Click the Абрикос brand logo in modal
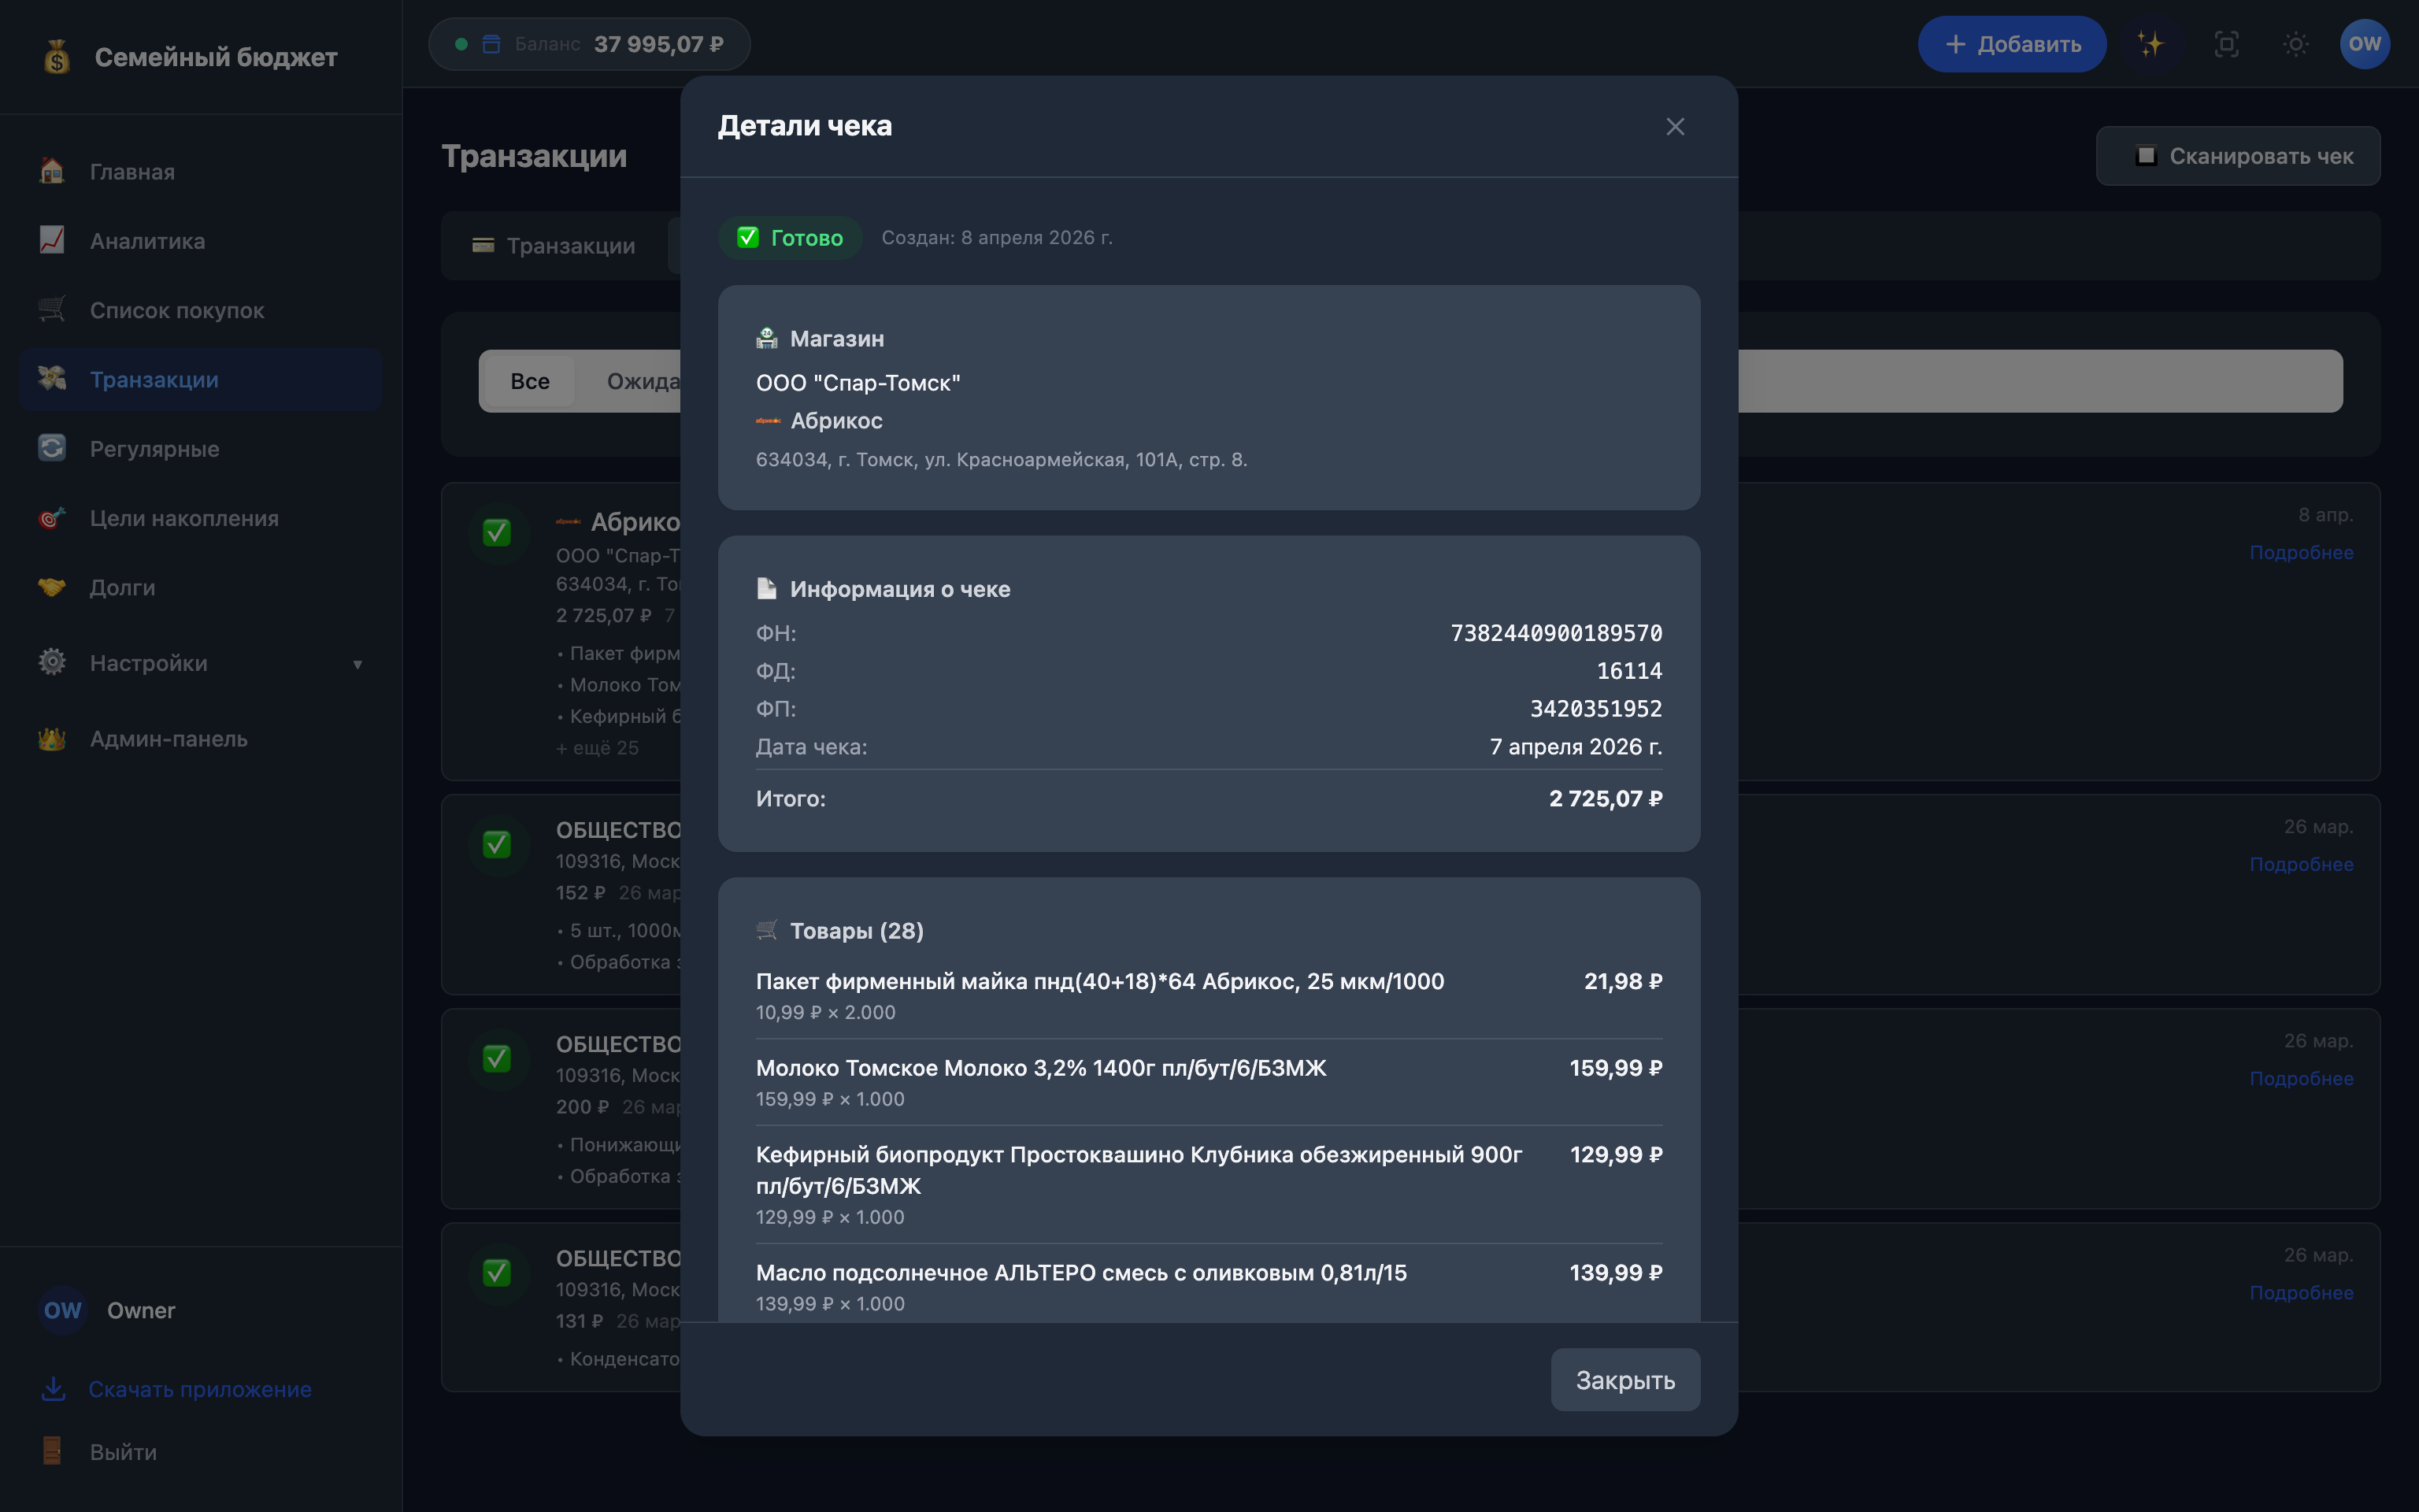Screen dimensions: 2419x1512 click(x=768, y=421)
